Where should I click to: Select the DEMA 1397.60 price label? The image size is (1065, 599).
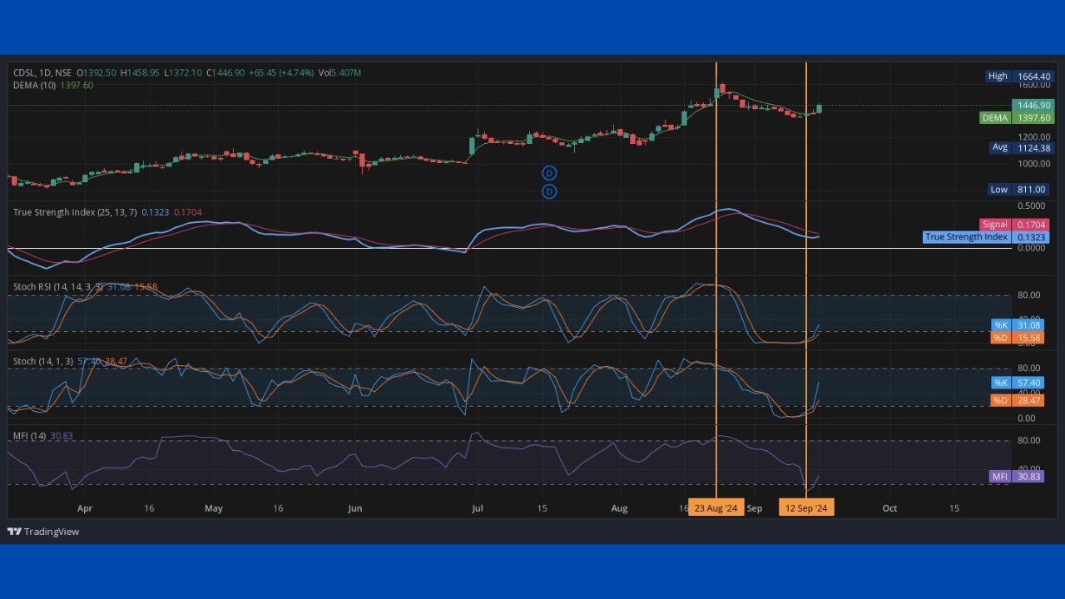(1017, 118)
